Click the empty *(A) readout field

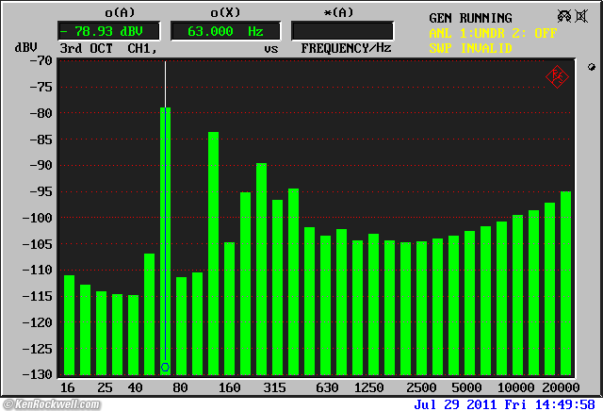[342, 30]
